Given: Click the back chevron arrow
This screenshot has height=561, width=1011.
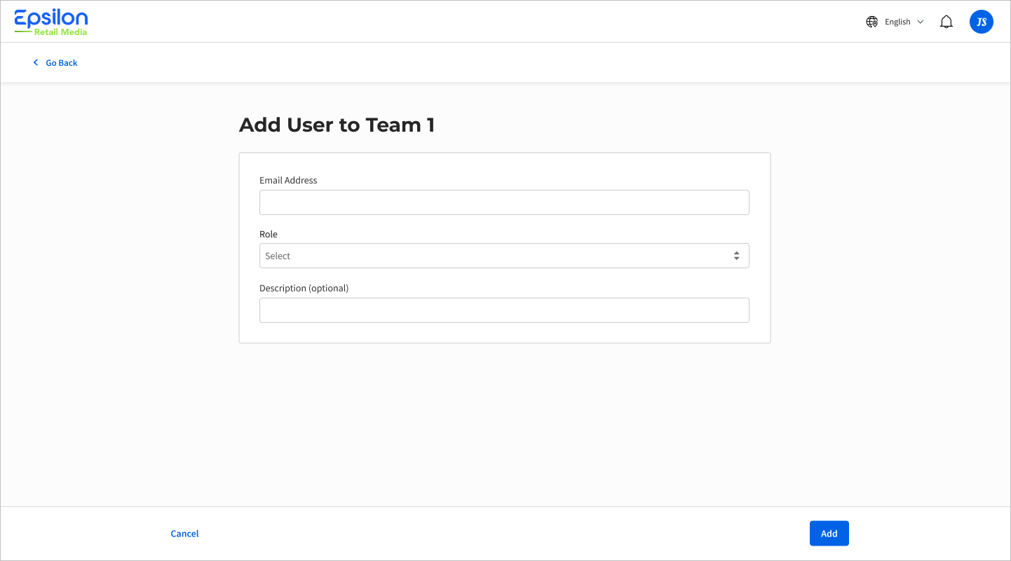Looking at the screenshot, I should (36, 62).
